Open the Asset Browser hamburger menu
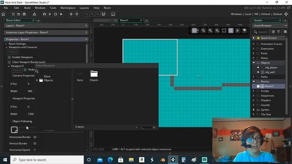Screen dimensions: 292x164 tap(285, 32)
